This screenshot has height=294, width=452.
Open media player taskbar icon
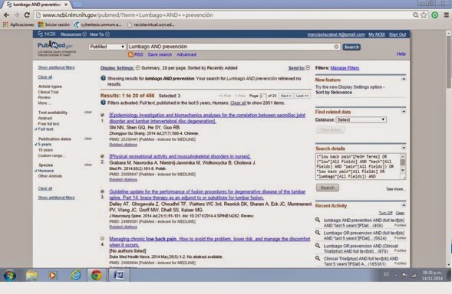[x=52, y=276]
